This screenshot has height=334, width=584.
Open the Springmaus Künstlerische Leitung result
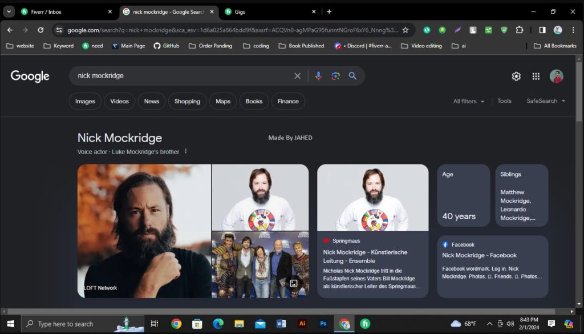(x=373, y=231)
